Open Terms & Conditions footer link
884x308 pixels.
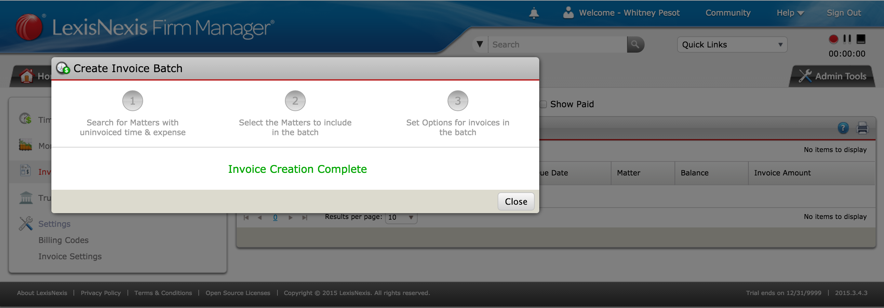(x=163, y=293)
